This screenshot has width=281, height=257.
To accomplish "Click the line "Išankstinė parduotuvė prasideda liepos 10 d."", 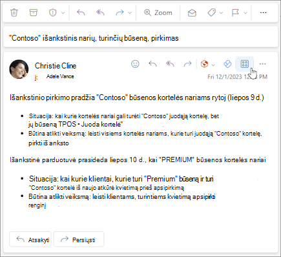I will [138, 160].
